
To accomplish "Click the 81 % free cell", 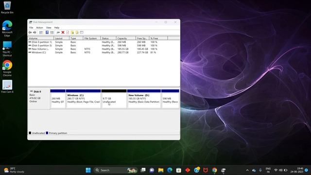I will [153, 52].
